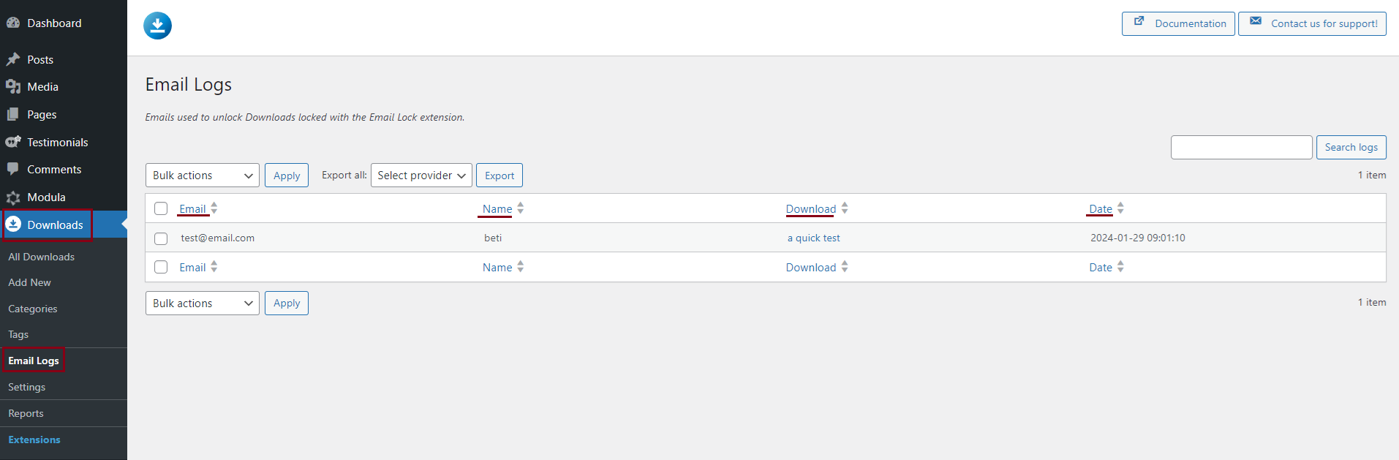Click the Posts pushpin icon
The width and height of the screenshot is (1399, 460).
(13, 59)
